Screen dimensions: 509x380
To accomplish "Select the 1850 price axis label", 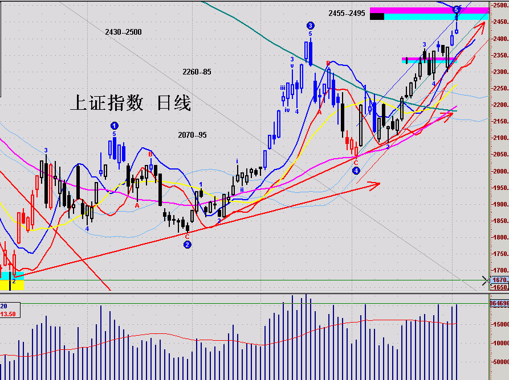I will click(501, 221).
